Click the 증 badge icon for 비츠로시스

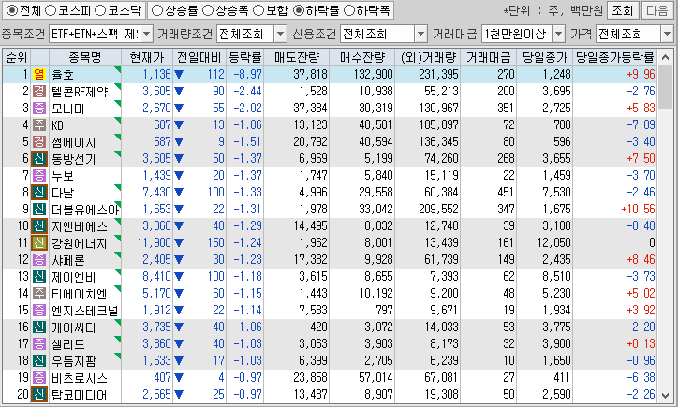(x=39, y=378)
